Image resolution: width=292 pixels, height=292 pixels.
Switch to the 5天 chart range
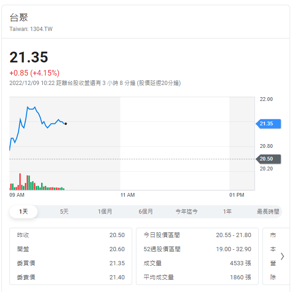tap(64, 212)
